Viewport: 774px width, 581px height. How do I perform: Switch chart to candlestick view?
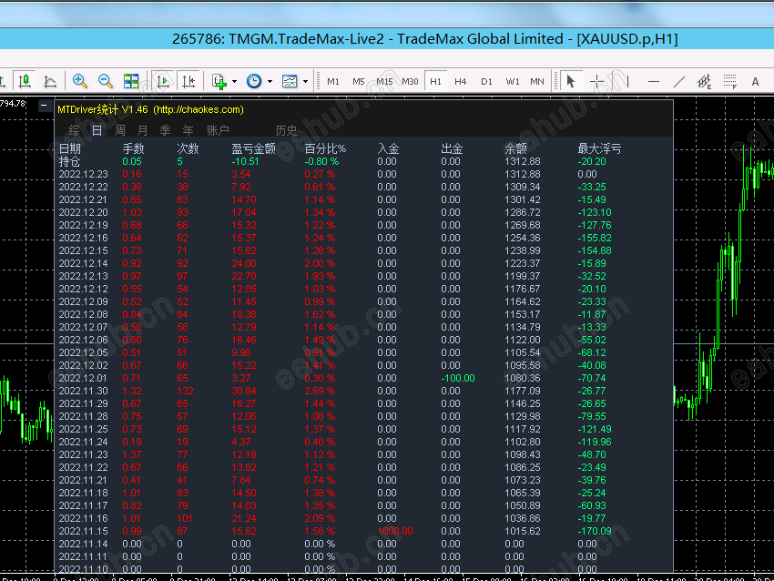[x=25, y=80]
